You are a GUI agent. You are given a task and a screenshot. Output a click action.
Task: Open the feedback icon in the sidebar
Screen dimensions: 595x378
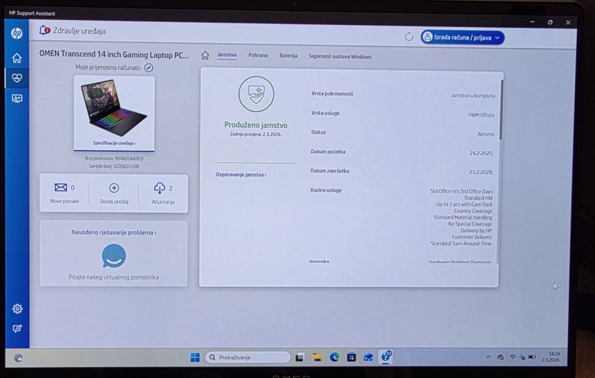point(17,328)
